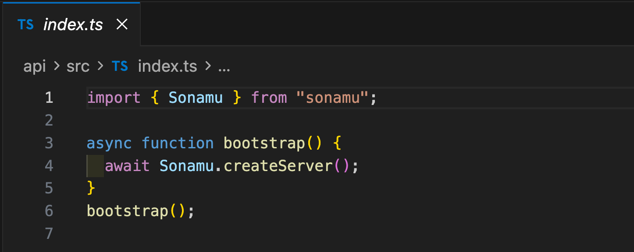Click the async keyword on line 3
Viewport: 634px width, 252px height.
point(109,143)
